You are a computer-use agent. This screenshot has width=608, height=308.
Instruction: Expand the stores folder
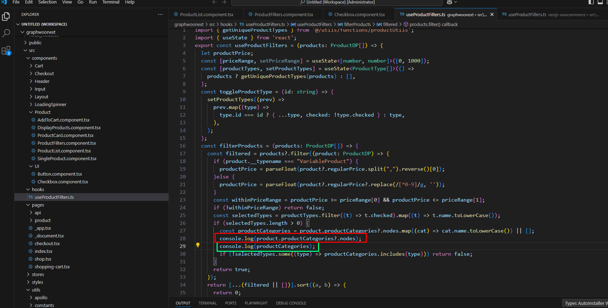click(x=38, y=275)
